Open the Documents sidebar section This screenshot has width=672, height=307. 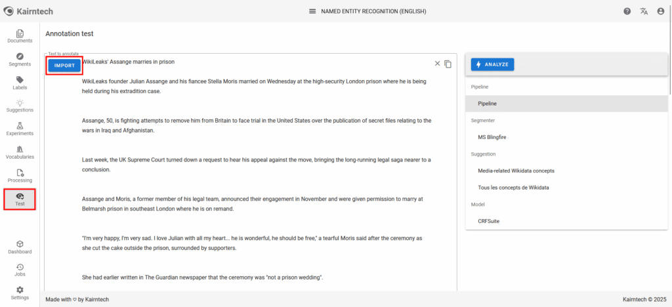(x=20, y=37)
